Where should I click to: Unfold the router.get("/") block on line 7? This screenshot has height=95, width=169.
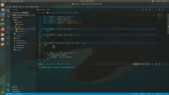(x=42, y=29)
